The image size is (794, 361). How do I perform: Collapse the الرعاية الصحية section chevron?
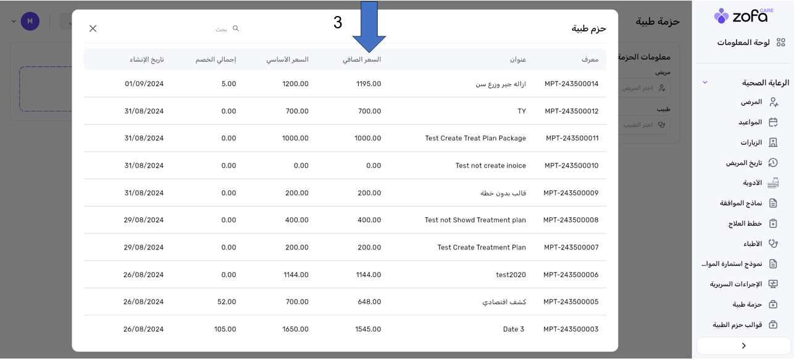coord(704,83)
